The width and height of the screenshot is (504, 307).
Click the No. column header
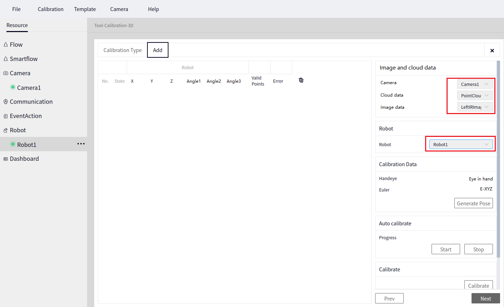coord(105,81)
